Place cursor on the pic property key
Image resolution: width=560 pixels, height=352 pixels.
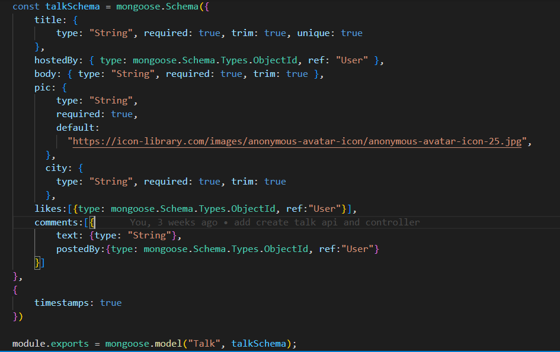pos(42,87)
